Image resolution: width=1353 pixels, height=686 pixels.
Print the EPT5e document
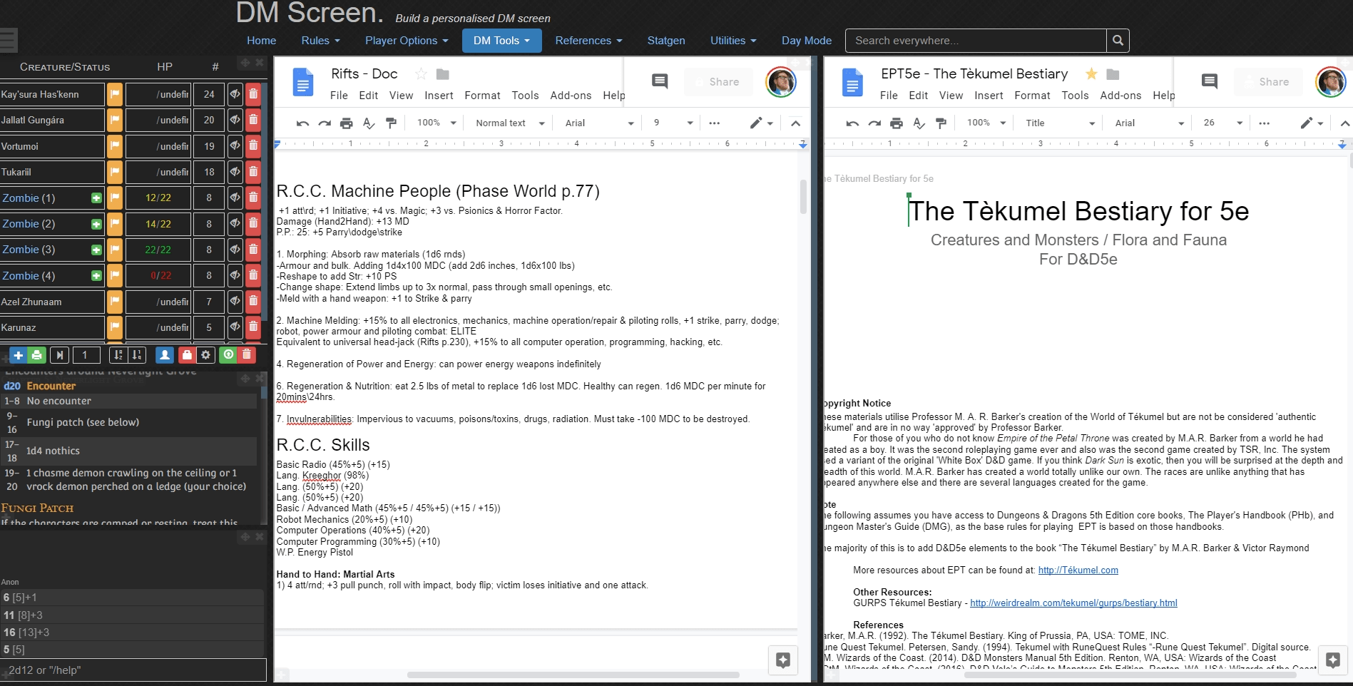pyautogui.click(x=897, y=123)
